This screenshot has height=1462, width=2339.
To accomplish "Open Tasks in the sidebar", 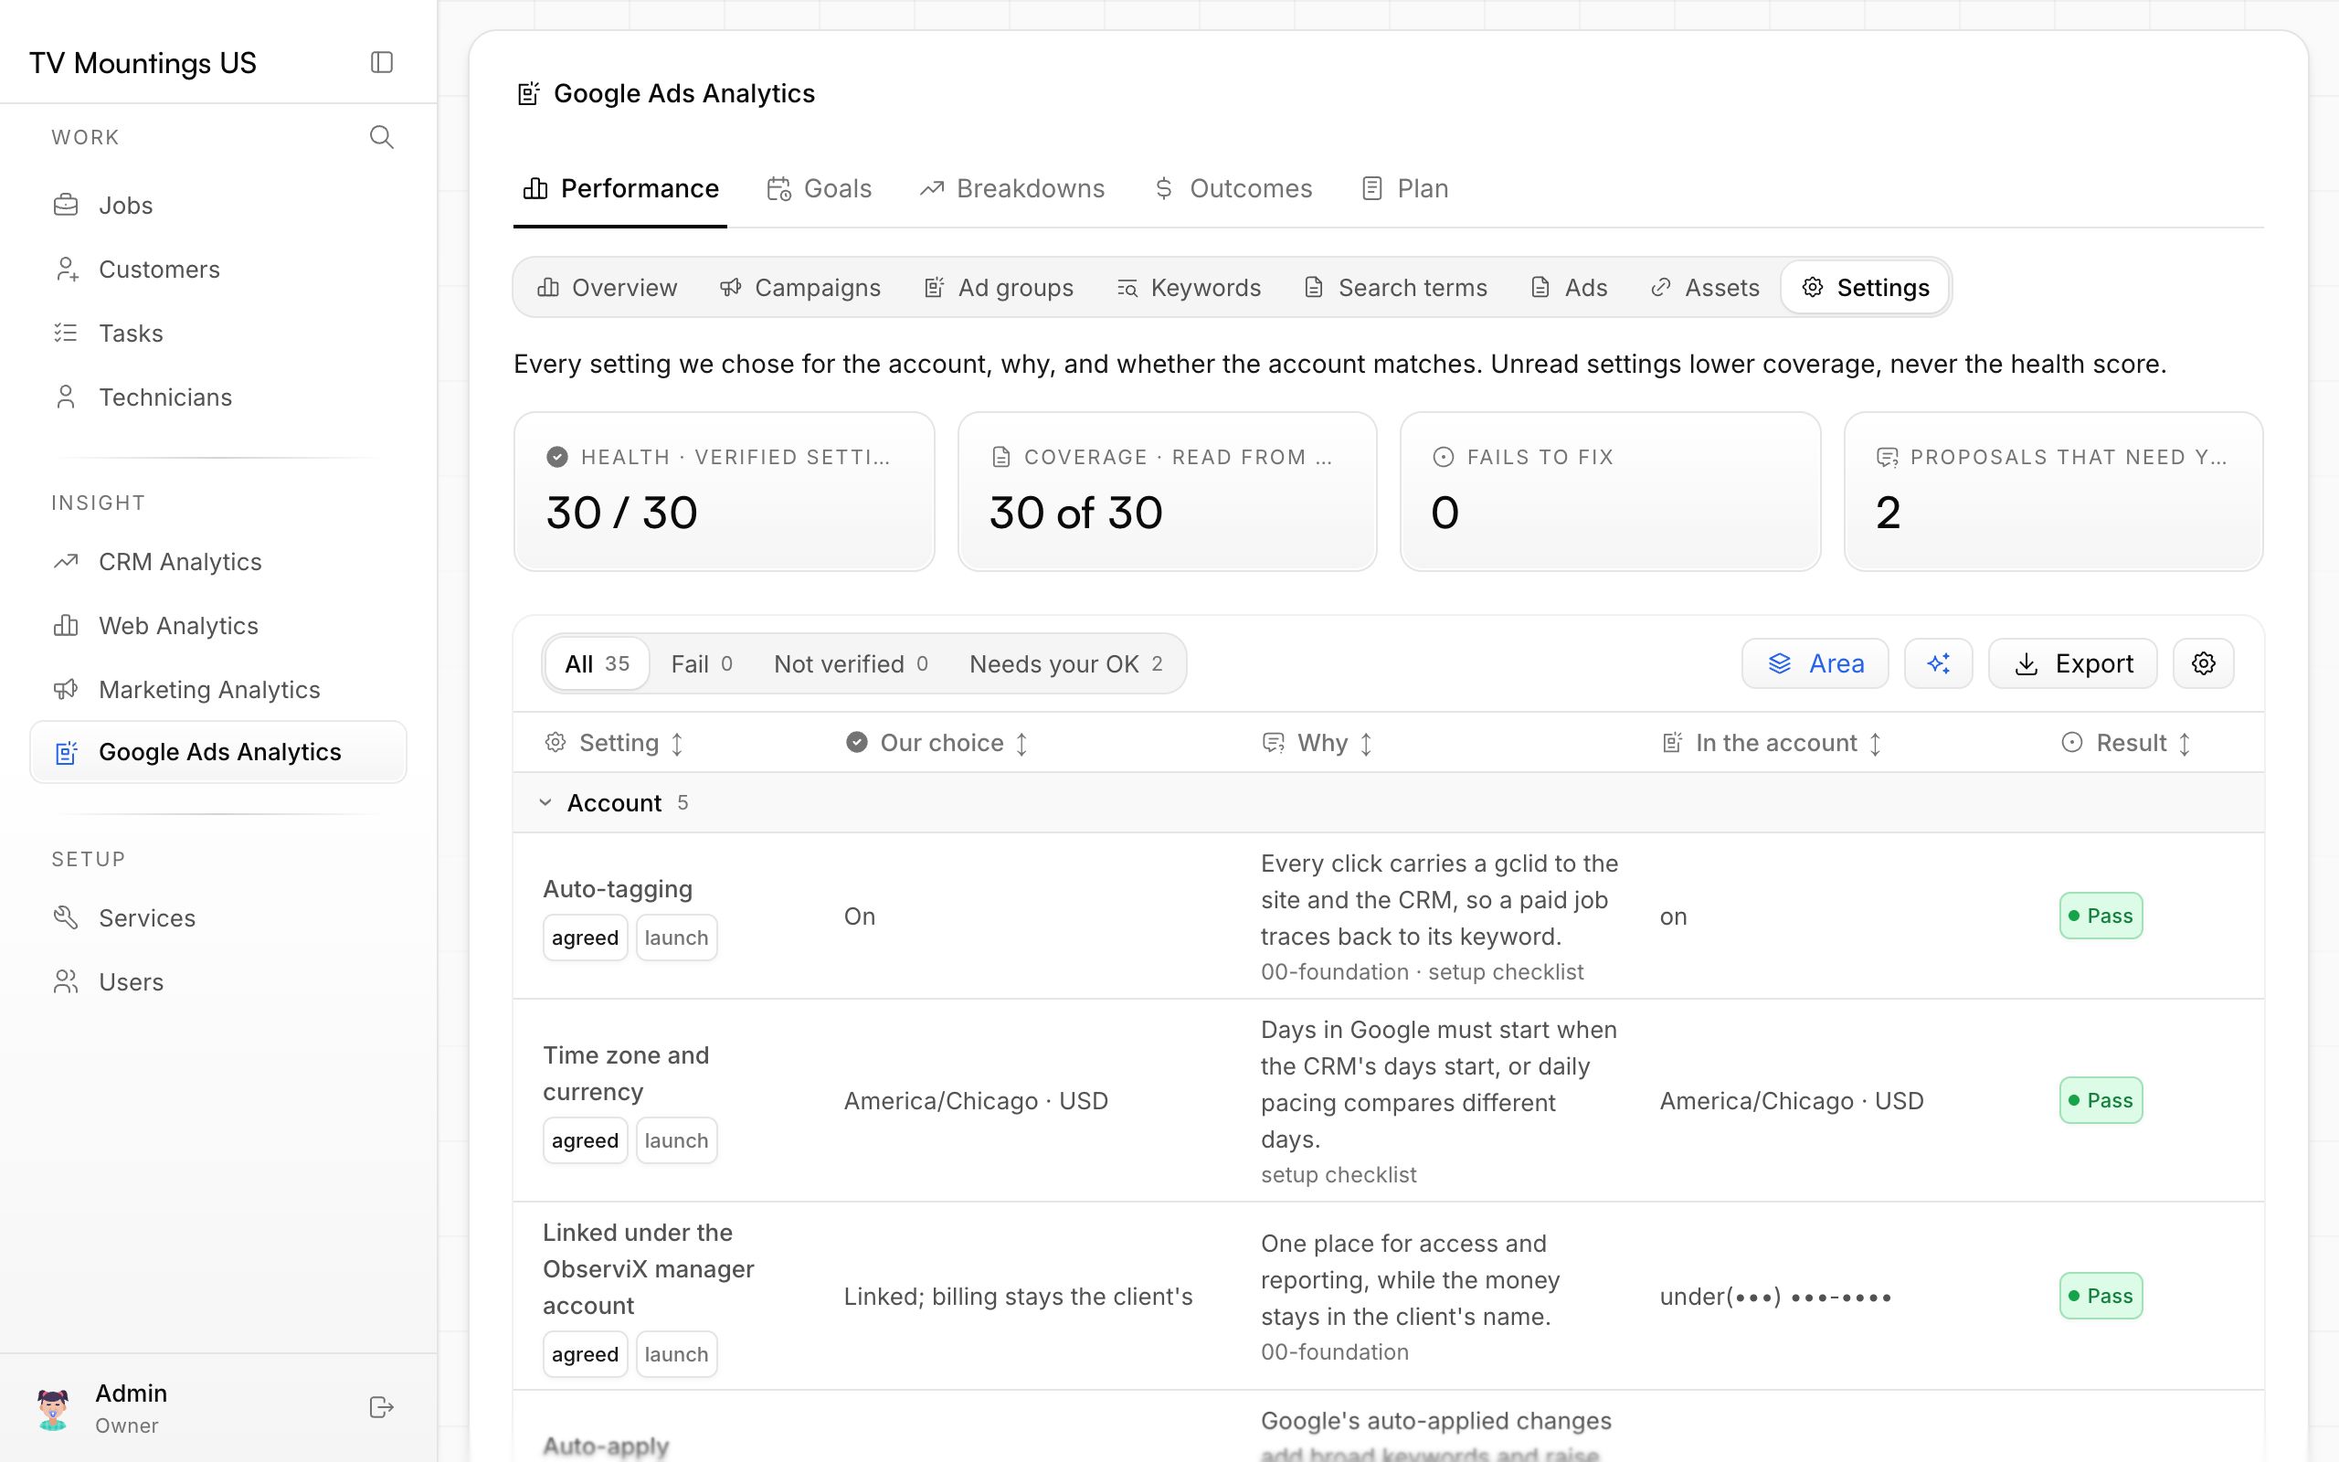I will click(x=218, y=333).
